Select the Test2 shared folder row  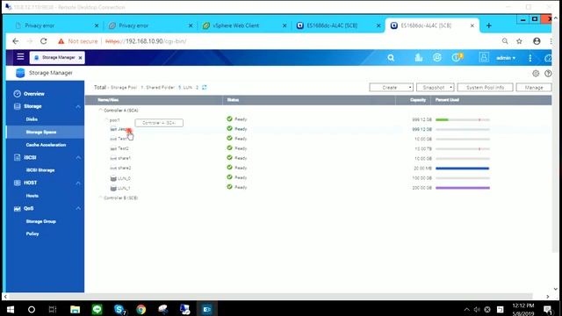click(318, 148)
